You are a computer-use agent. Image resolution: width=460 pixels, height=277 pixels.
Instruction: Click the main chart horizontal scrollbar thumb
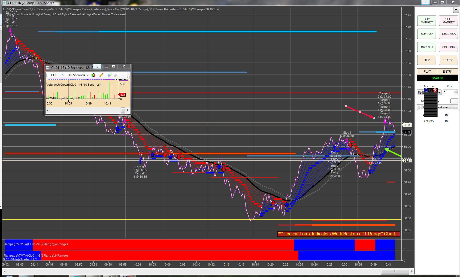[x=395, y=271]
